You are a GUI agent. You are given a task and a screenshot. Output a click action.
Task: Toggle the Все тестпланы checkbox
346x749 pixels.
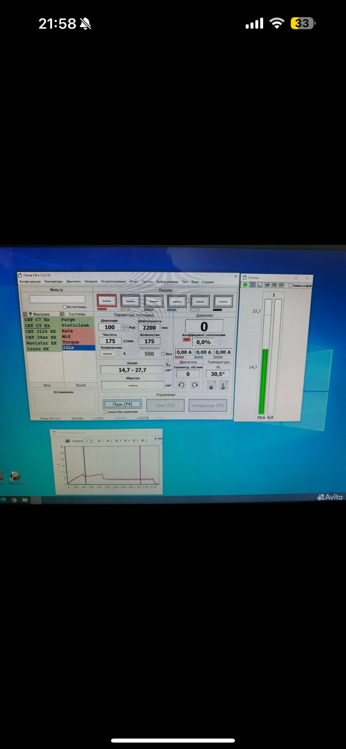click(65, 307)
